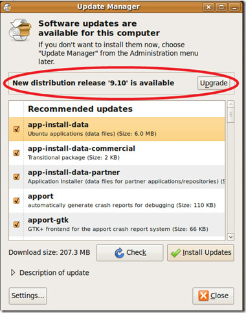Click the New distribution release '9.10' text
Screen dimensions: 246x313
[x=93, y=83]
